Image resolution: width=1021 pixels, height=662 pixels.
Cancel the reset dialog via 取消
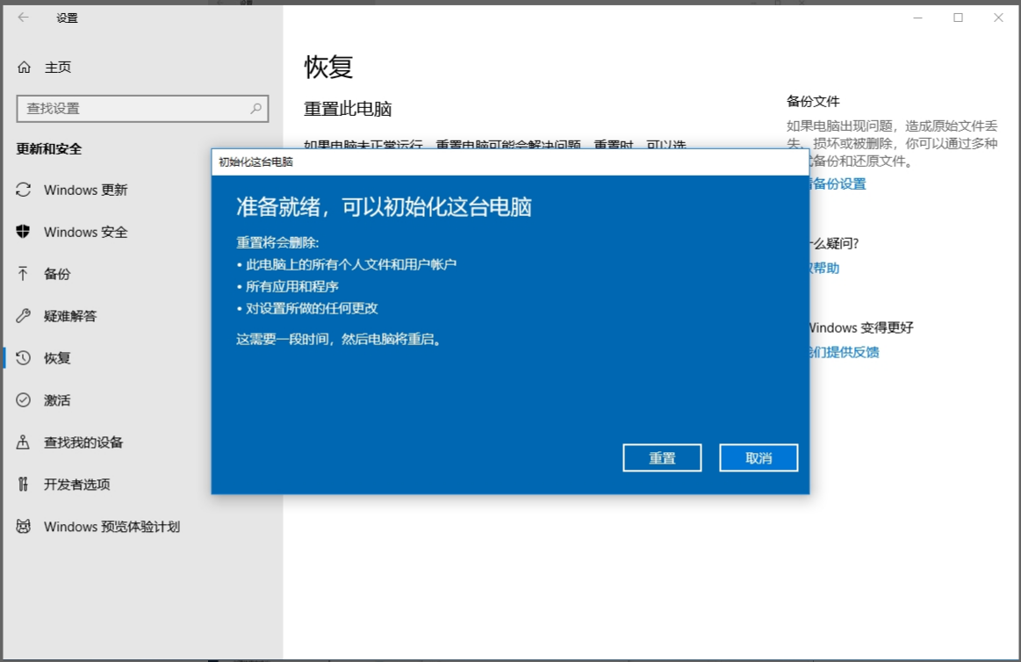[x=759, y=457]
